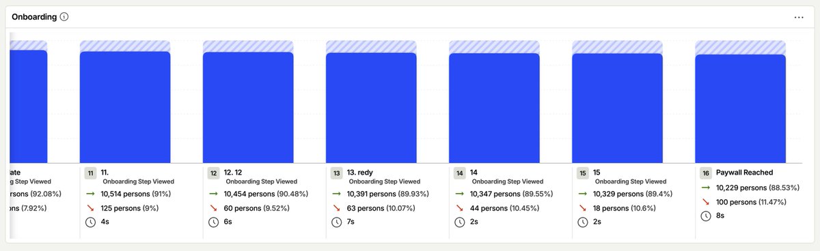Image resolution: width=820 pixels, height=251 pixels.
Task: Click the step 13 number badge
Action: point(336,173)
